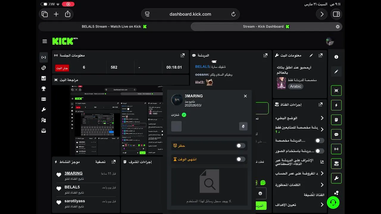Open the link icon in left sidebar
This screenshot has width=381, height=214.
[x=44, y=68]
